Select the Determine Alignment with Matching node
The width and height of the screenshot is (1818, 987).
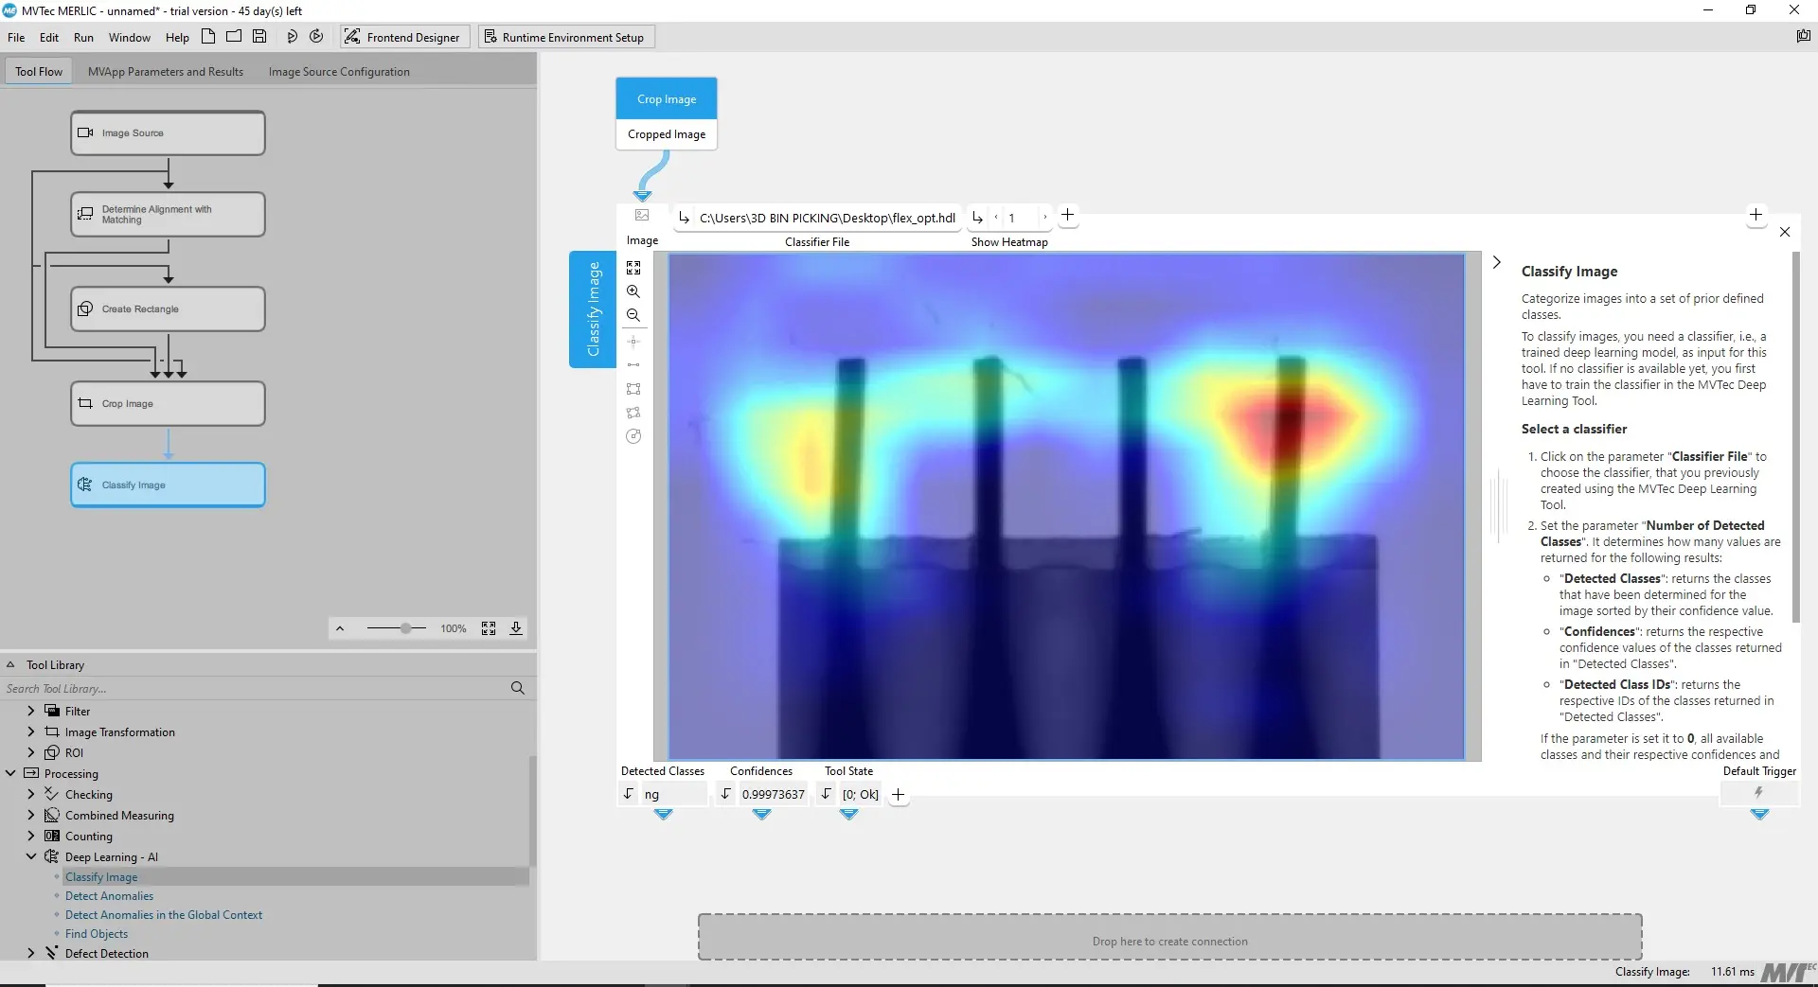coord(168,215)
